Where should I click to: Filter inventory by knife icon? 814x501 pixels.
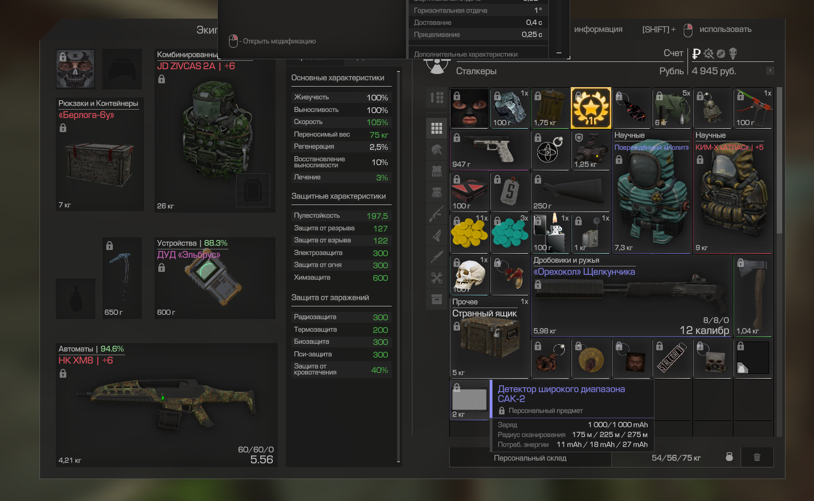[437, 257]
